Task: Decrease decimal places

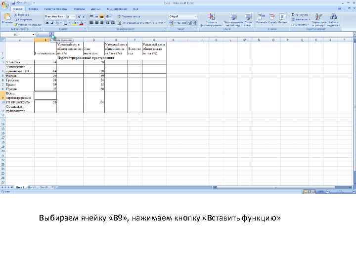Action: 195,23
